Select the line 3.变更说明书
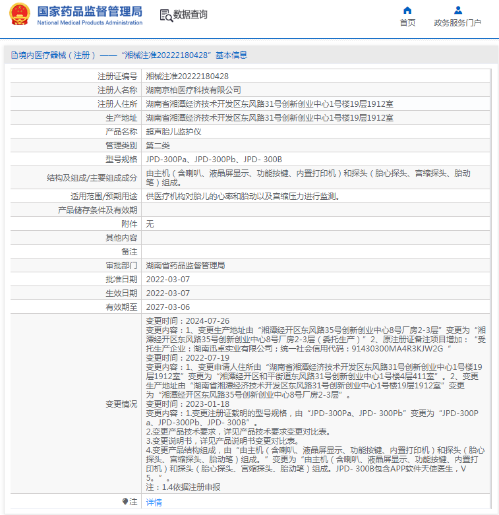Screen dimensions: 499x515 click(x=222, y=440)
